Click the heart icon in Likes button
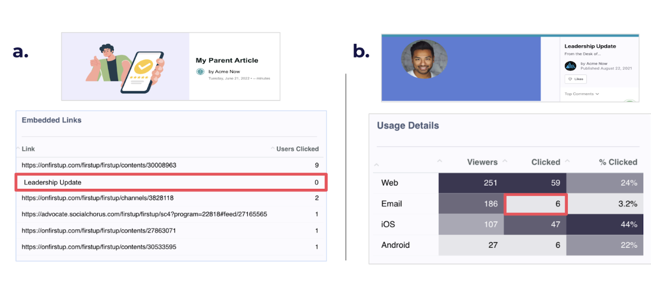Image resolution: width=651 pixels, height=291 pixels. pos(570,79)
